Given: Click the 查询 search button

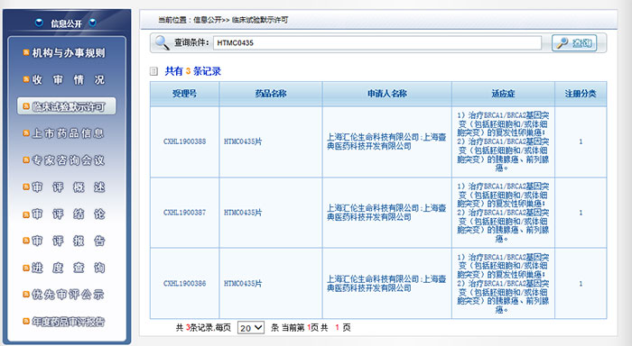Looking at the screenshot, I should pos(574,42).
